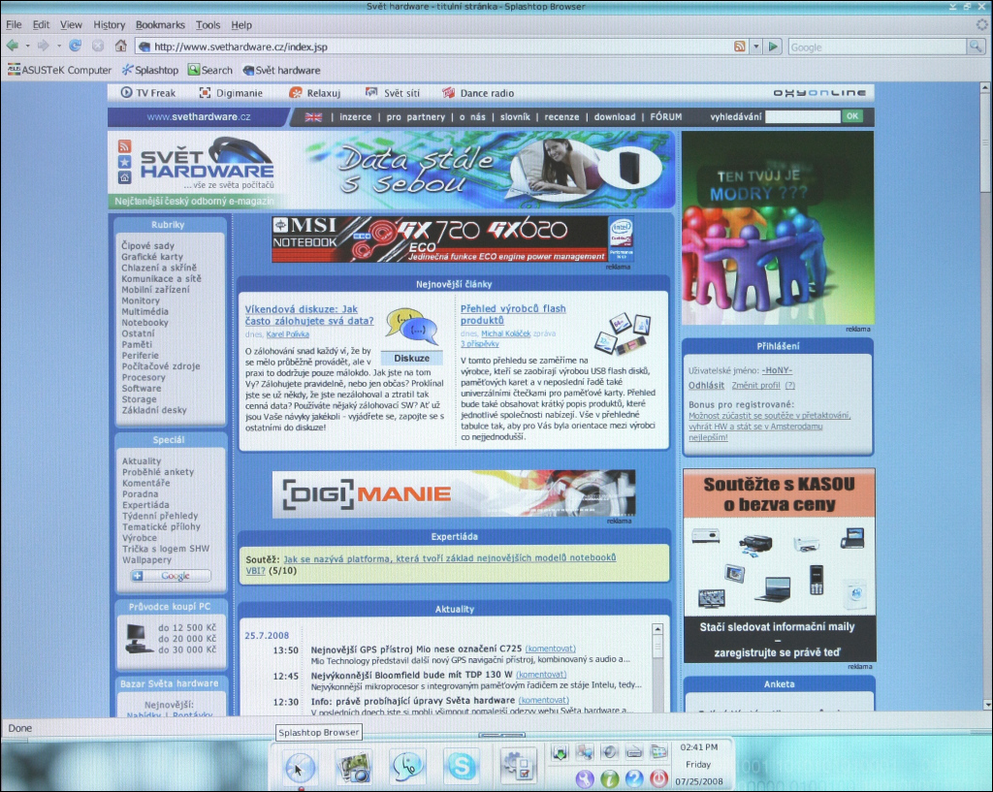
Task: Click the orange RSS icon beside site logo
Action: click(x=124, y=146)
